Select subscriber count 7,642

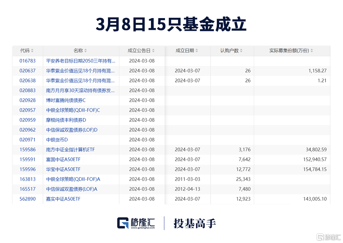[245, 160]
